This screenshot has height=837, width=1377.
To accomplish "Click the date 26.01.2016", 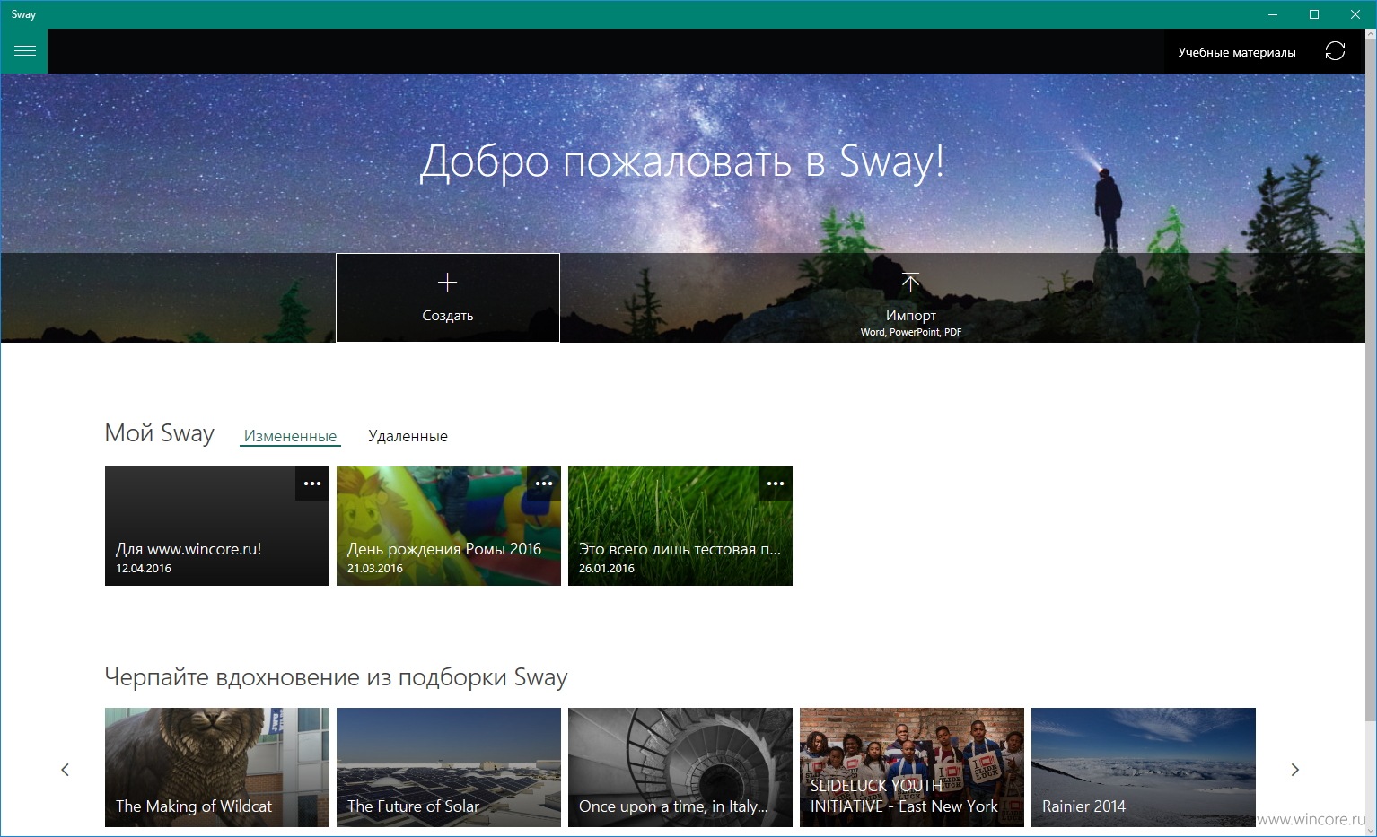I will 607,569.
